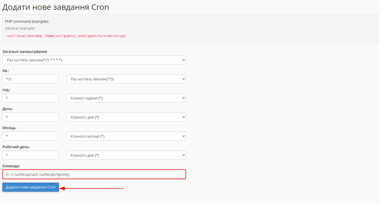Click the Хв. minute text field
The width and height of the screenshot is (380, 203).
pos(30,79)
